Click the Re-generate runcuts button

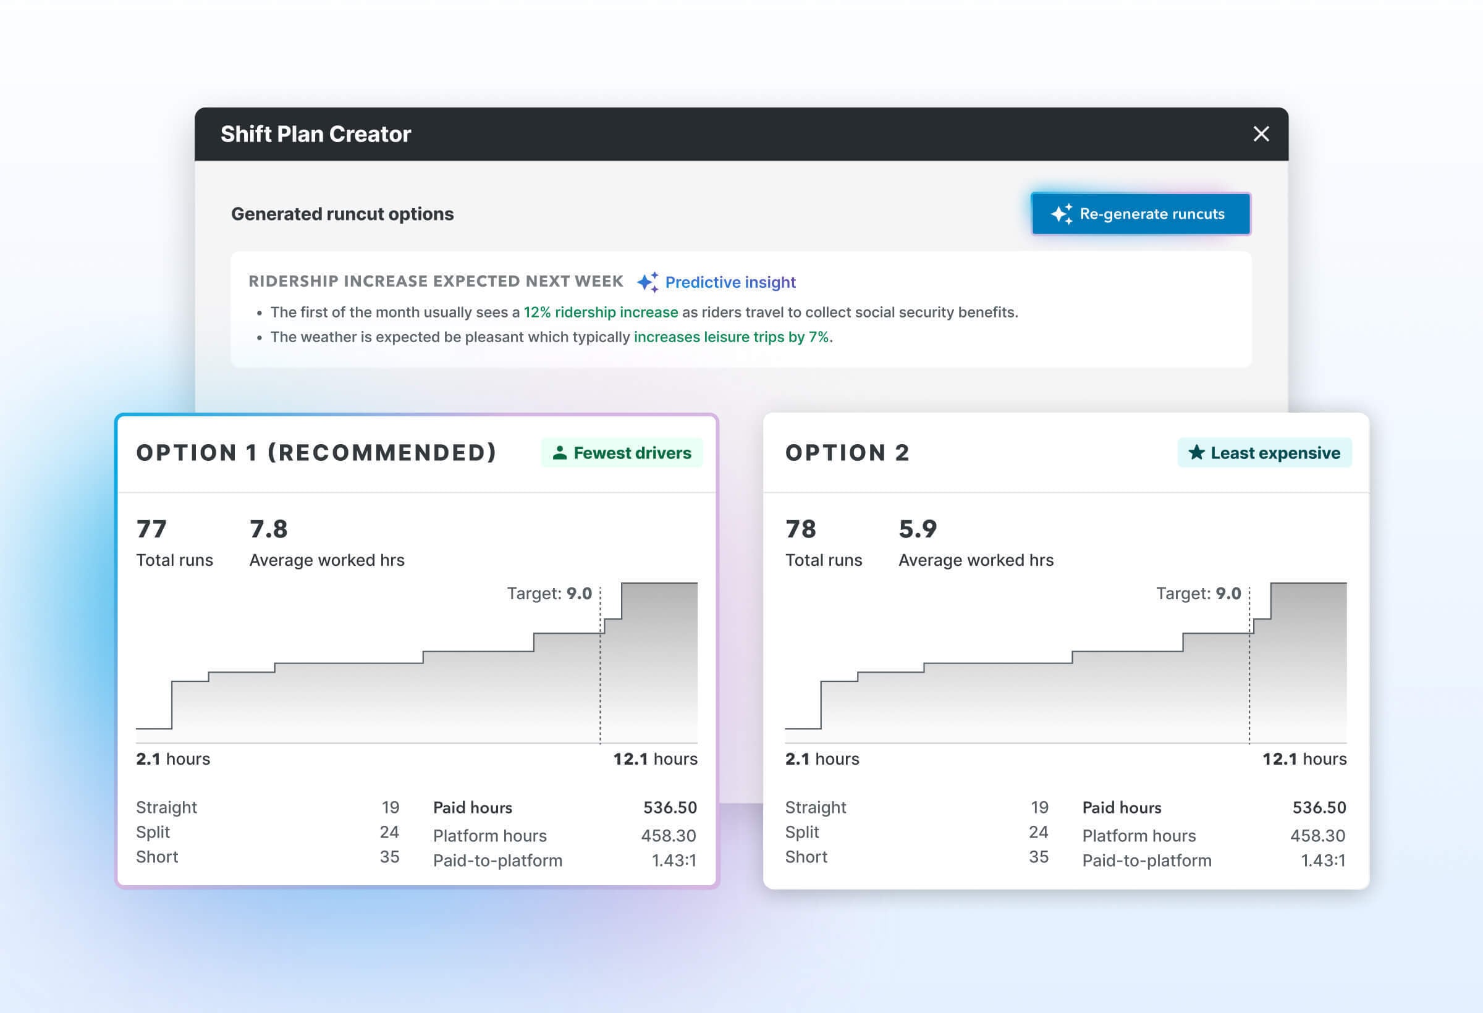click(1140, 214)
